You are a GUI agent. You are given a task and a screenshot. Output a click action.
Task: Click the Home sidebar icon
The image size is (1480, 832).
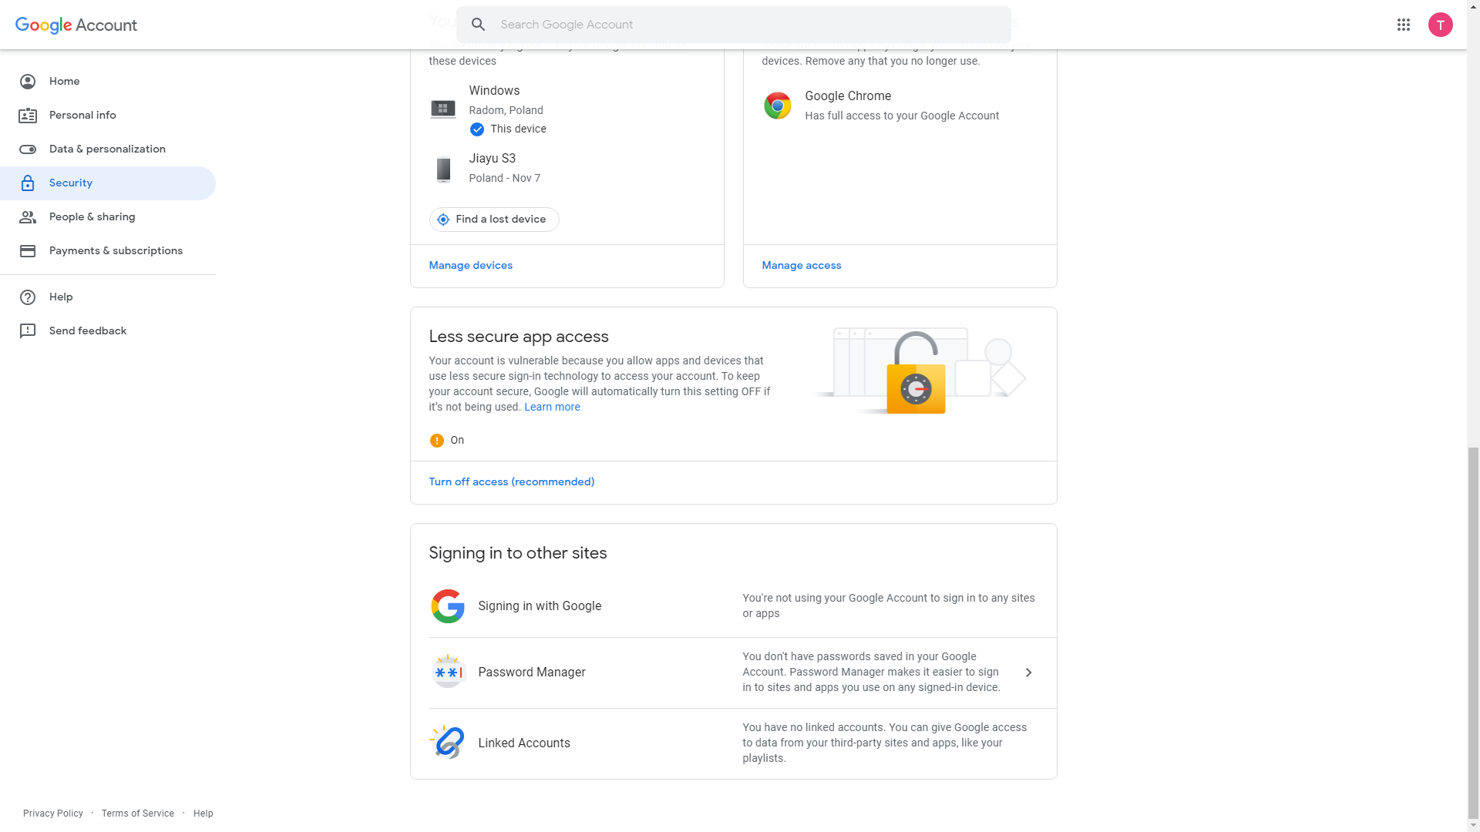[28, 82]
